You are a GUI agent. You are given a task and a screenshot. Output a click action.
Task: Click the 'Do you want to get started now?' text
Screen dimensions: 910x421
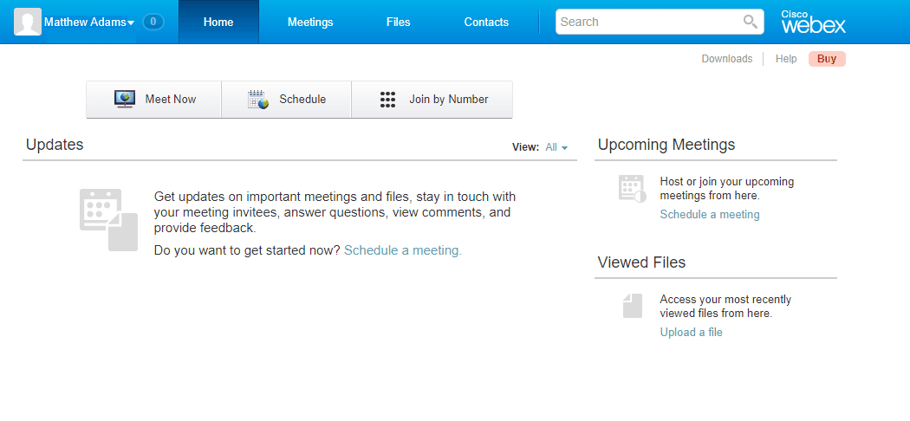247,250
